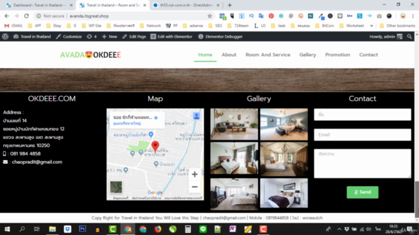Close the Travel in thailand Room tab
This screenshot has width=419, height=235.
coord(145,5)
